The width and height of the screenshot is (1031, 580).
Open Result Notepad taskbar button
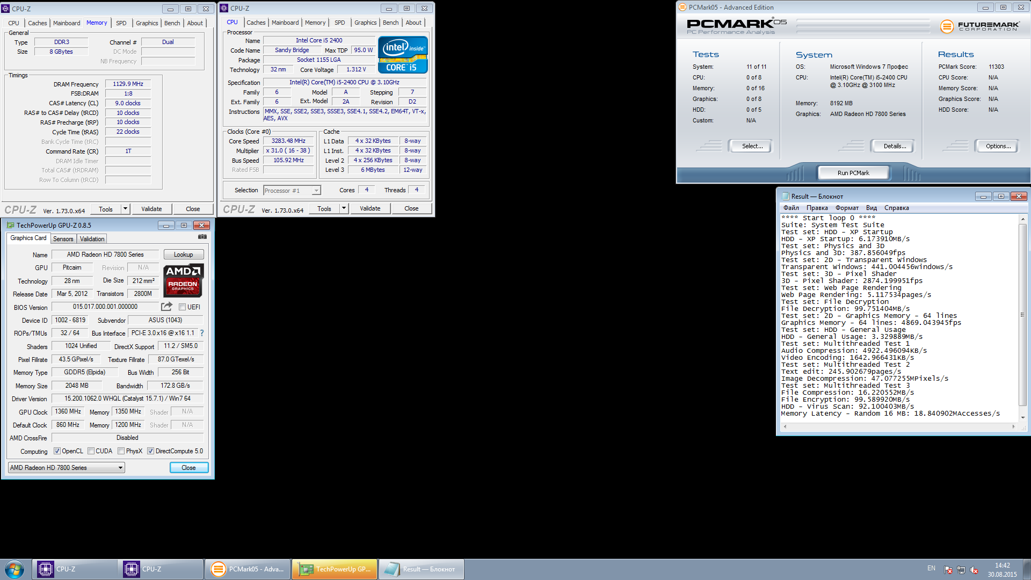tap(422, 569)
